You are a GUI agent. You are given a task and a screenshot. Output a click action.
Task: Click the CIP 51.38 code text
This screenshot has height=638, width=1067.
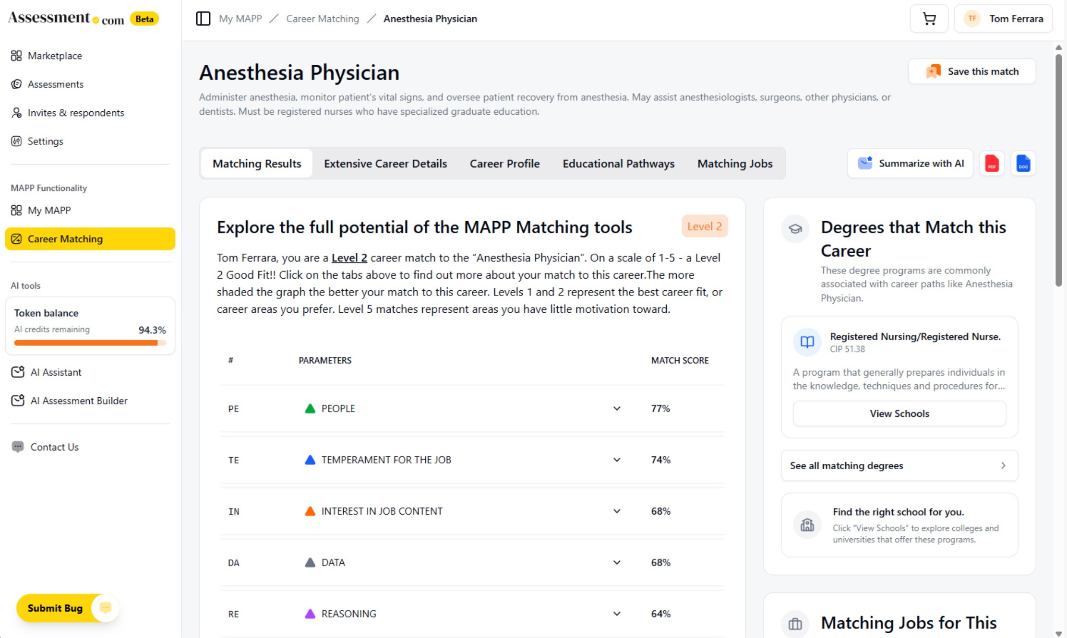click(848, 349)
